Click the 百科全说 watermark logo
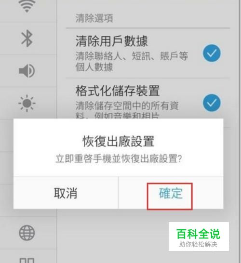This screenshot has width=241, height=263. 198,234
